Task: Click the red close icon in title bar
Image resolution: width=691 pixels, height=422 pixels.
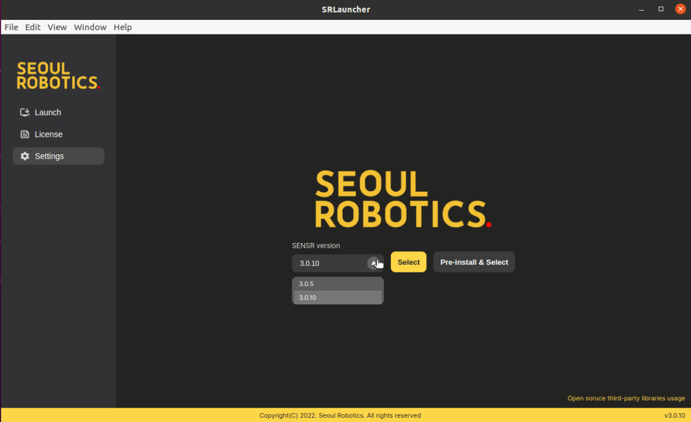Action: point(680,8)
